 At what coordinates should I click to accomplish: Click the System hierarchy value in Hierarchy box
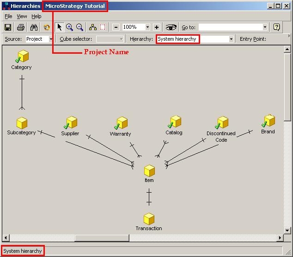click(x=177, y=39)
